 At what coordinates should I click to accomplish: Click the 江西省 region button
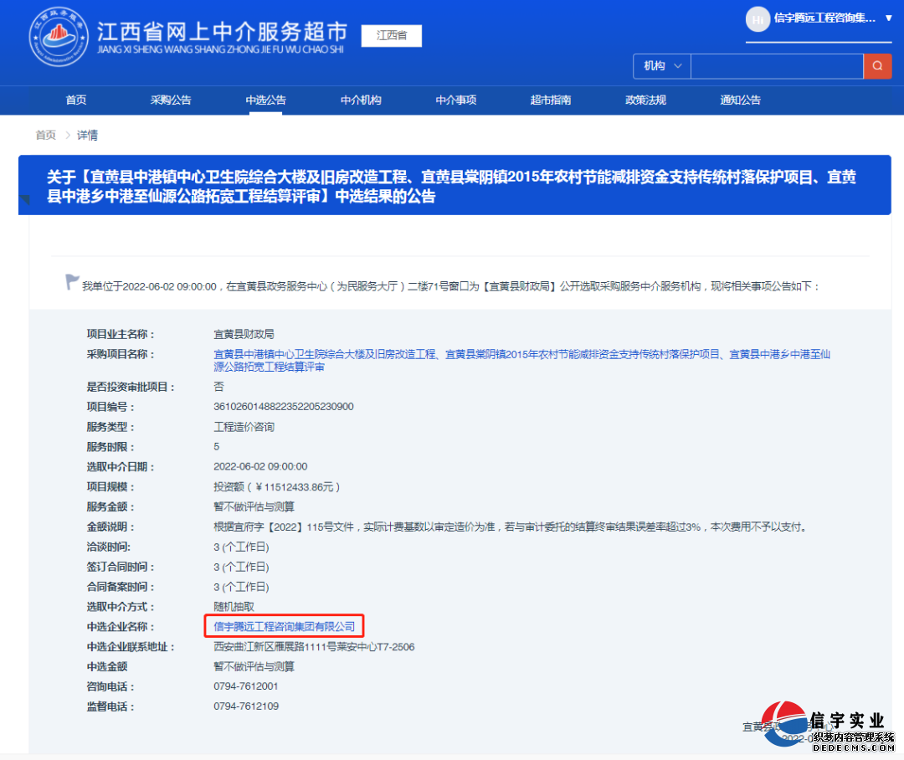(x=391, y=36)
